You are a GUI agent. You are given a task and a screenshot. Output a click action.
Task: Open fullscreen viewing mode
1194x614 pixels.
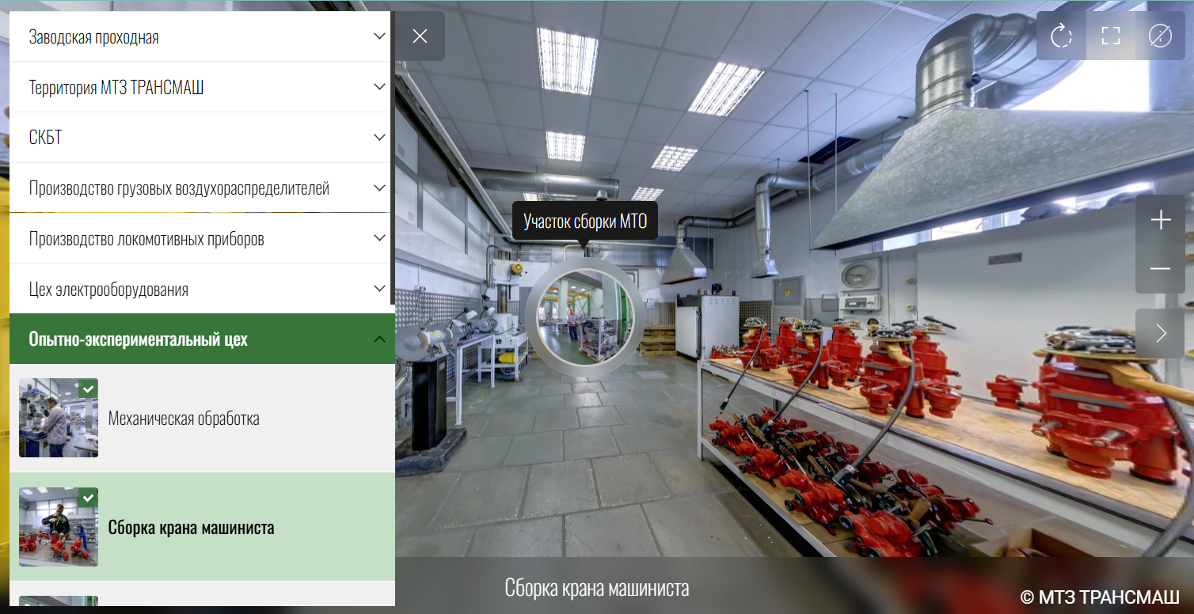[x=1110, y=35]
